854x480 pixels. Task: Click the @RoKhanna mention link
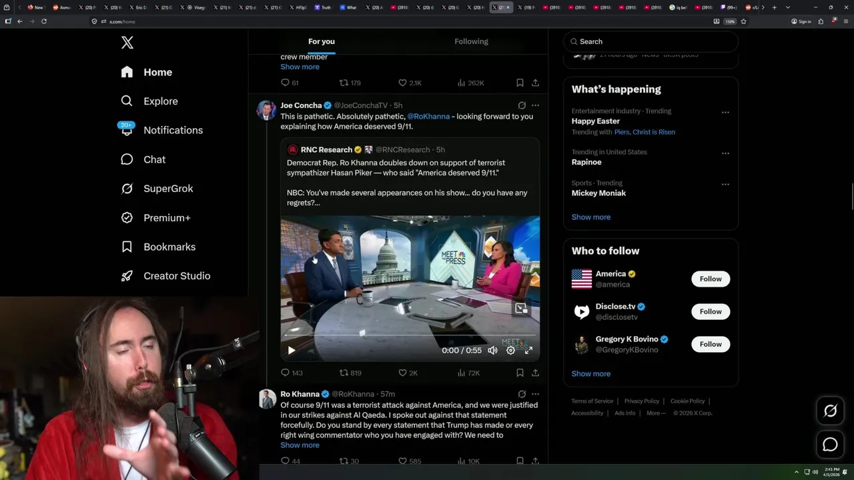(428, 116)
